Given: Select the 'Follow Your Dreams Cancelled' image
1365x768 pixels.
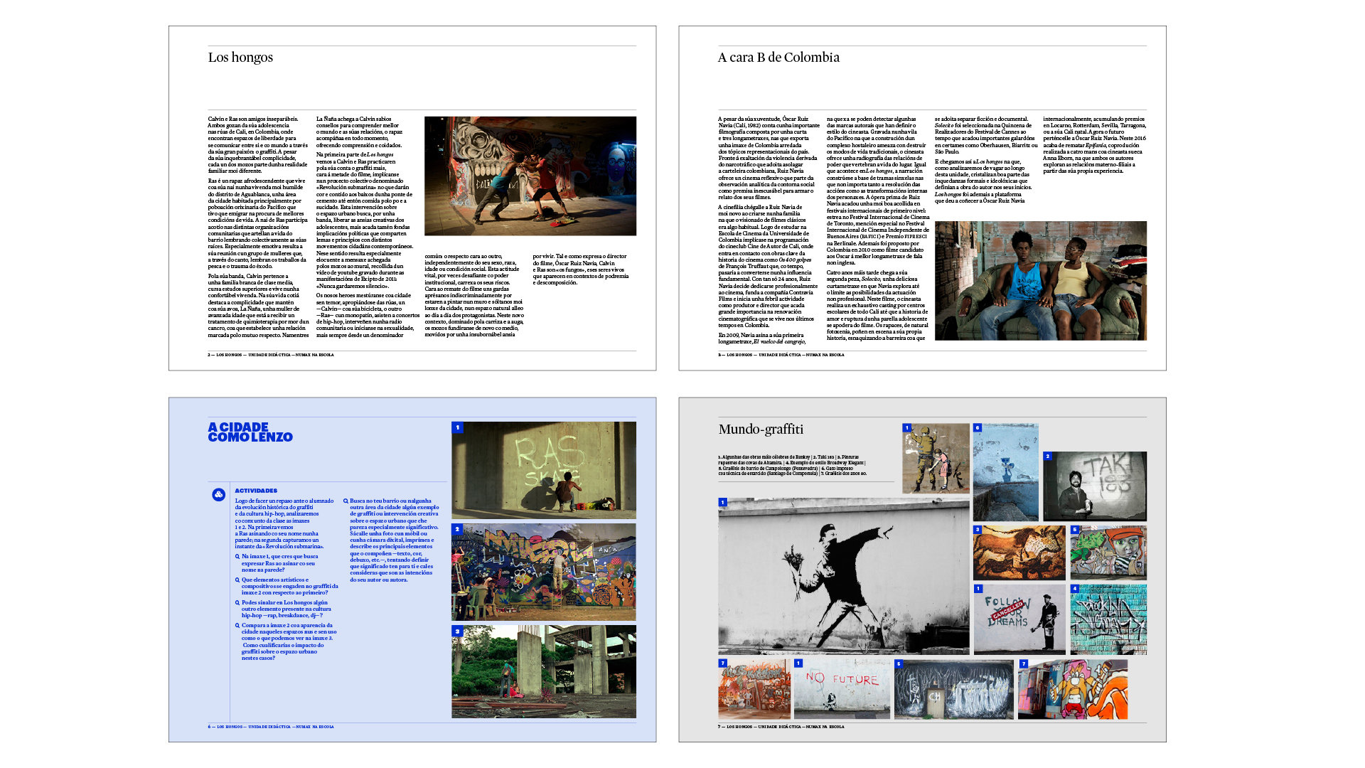Looking at the screenshot, I should 1019,620.
